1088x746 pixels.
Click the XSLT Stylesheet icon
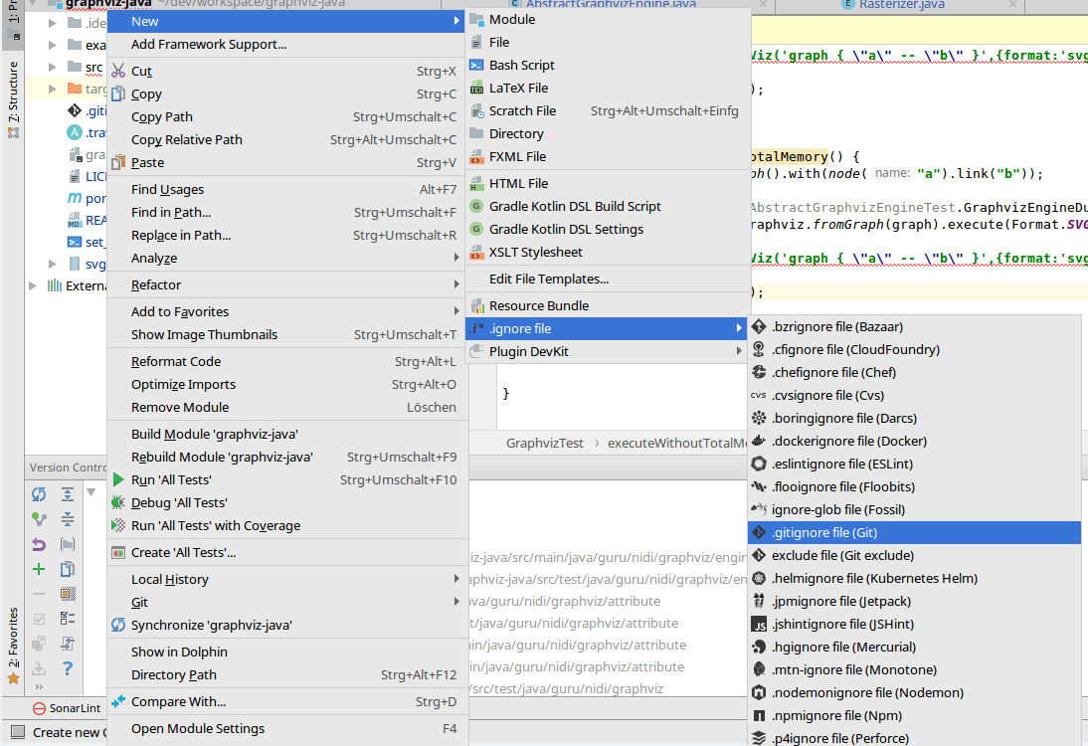(476, 252)
